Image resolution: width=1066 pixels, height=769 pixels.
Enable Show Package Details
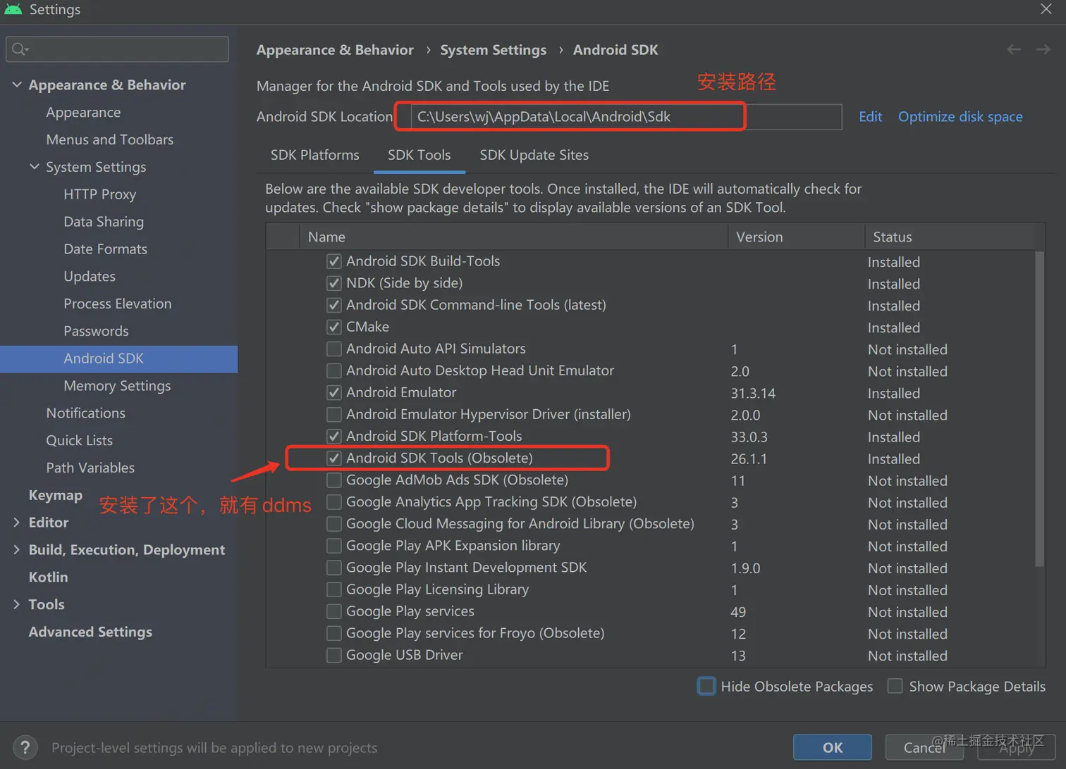pyautogui.click(x=895, y=686)
